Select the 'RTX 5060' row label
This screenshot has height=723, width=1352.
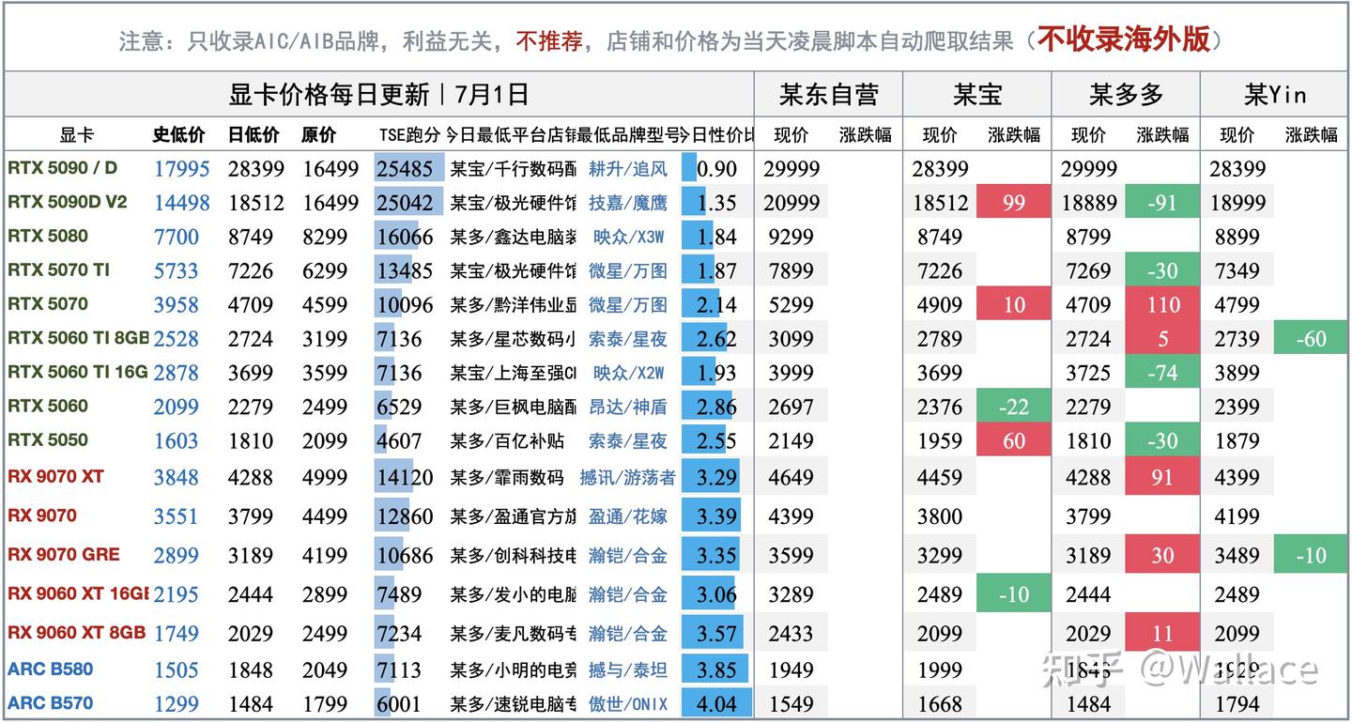(x=48, y=406)
